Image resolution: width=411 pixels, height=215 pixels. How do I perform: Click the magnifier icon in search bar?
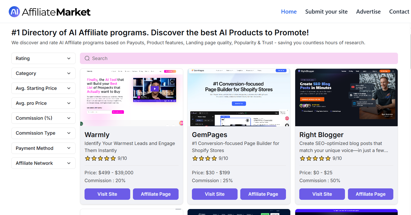[x=87, y=58]
